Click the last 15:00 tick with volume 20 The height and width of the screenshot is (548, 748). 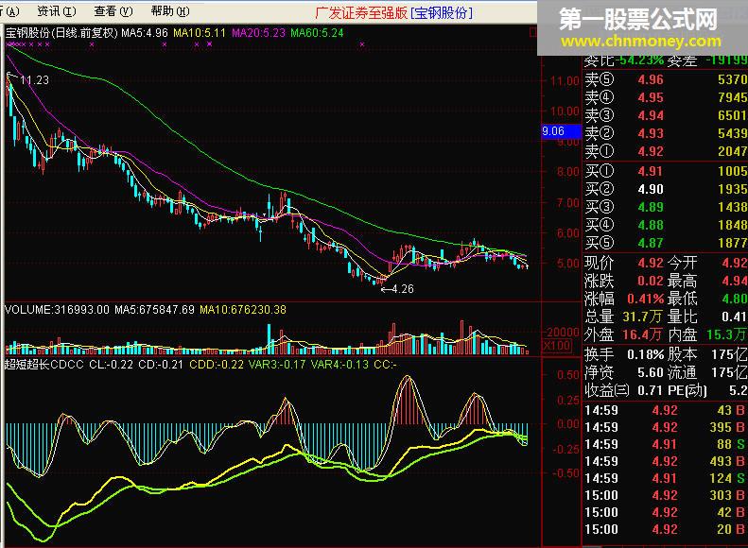(x=666, y=529)
